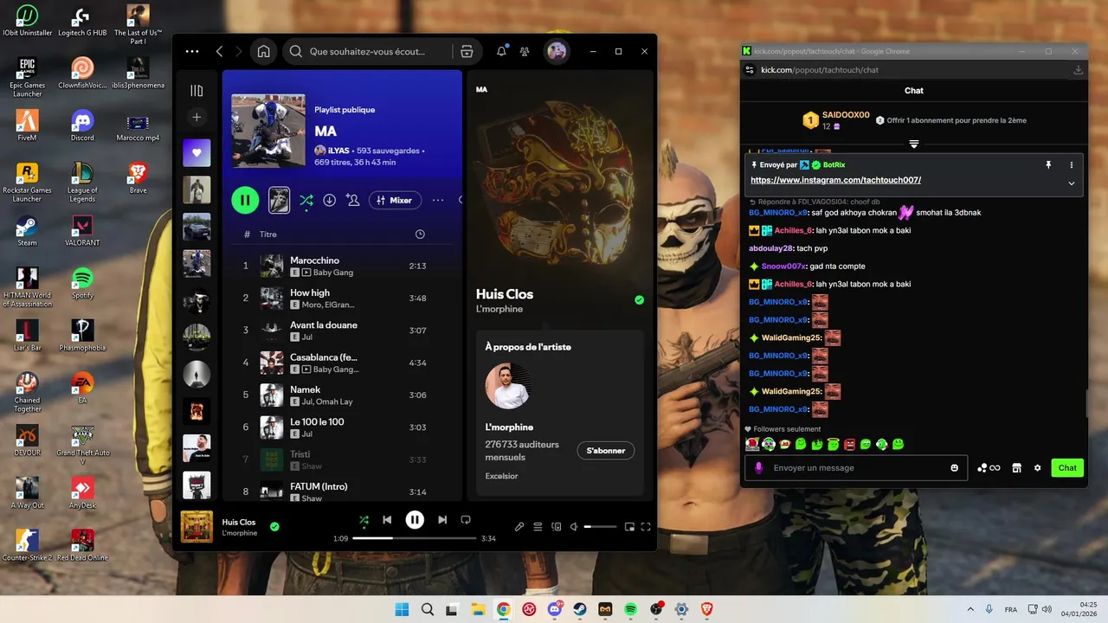Skip to the previous track
This screenshot has width=1108, height=623.
[387, 519]
